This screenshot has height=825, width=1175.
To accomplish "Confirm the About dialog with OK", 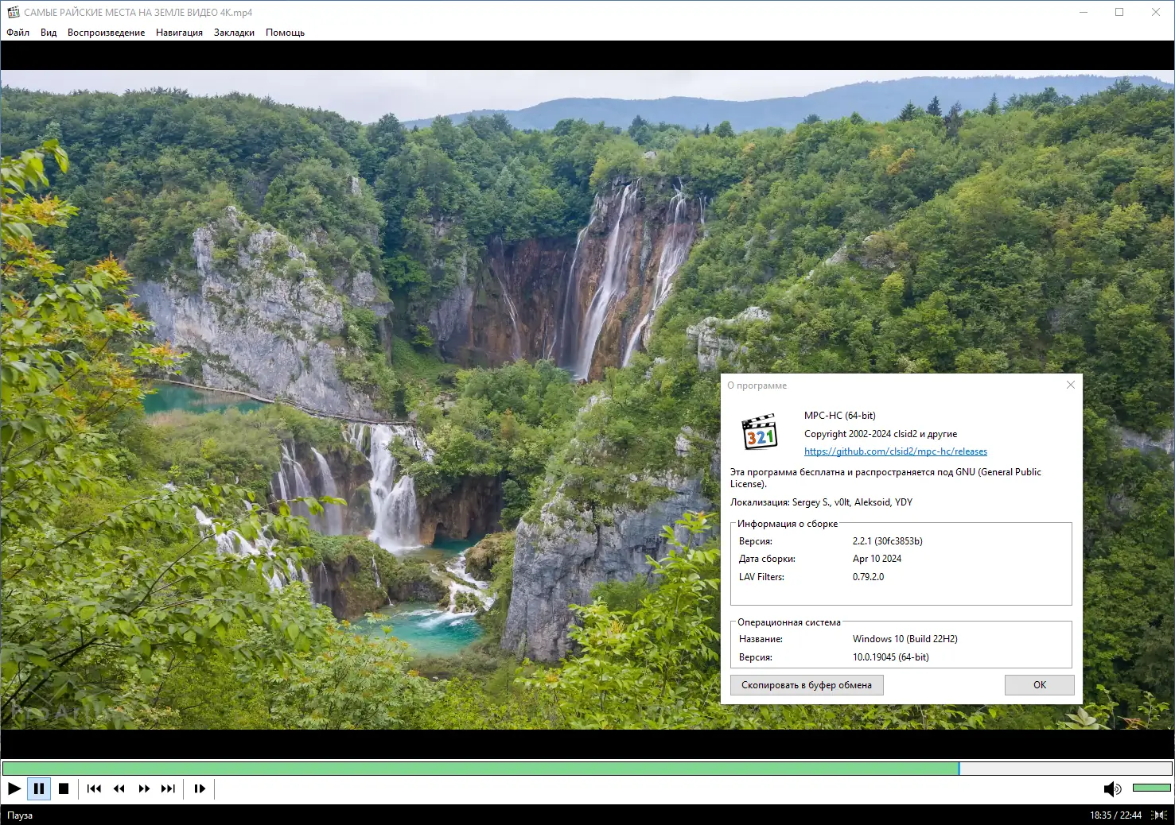I will [x=1040, y=685].
